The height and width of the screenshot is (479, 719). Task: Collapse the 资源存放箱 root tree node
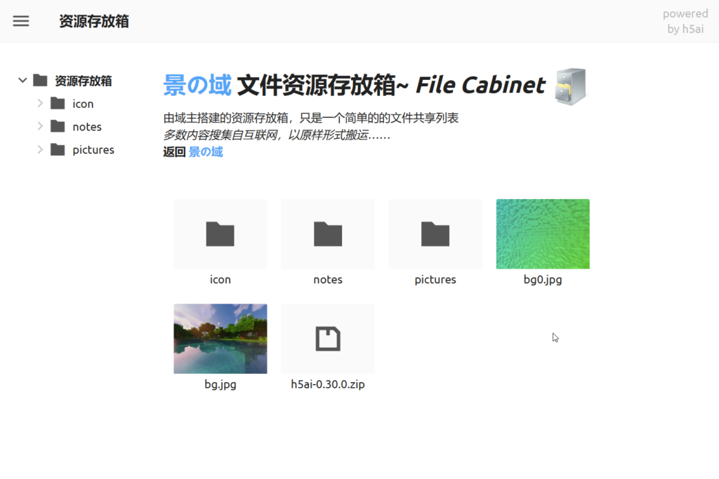pos(22,81)
